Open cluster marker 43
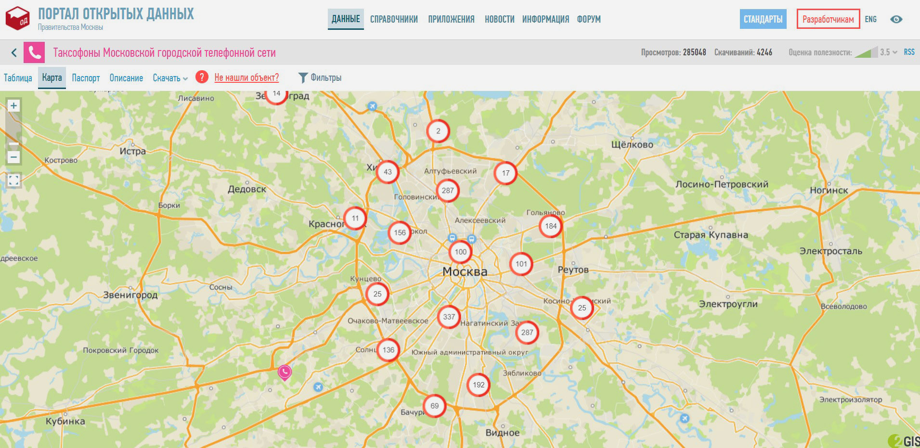Screen dimensions: 920x448 coord(388,172)
